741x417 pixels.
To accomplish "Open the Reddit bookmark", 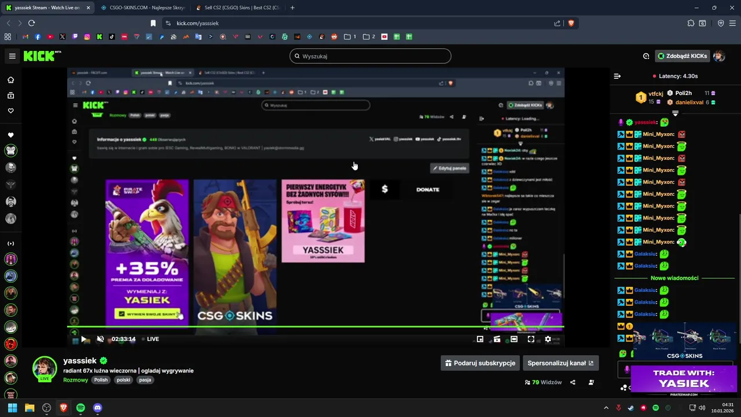I will coord(334,36).
